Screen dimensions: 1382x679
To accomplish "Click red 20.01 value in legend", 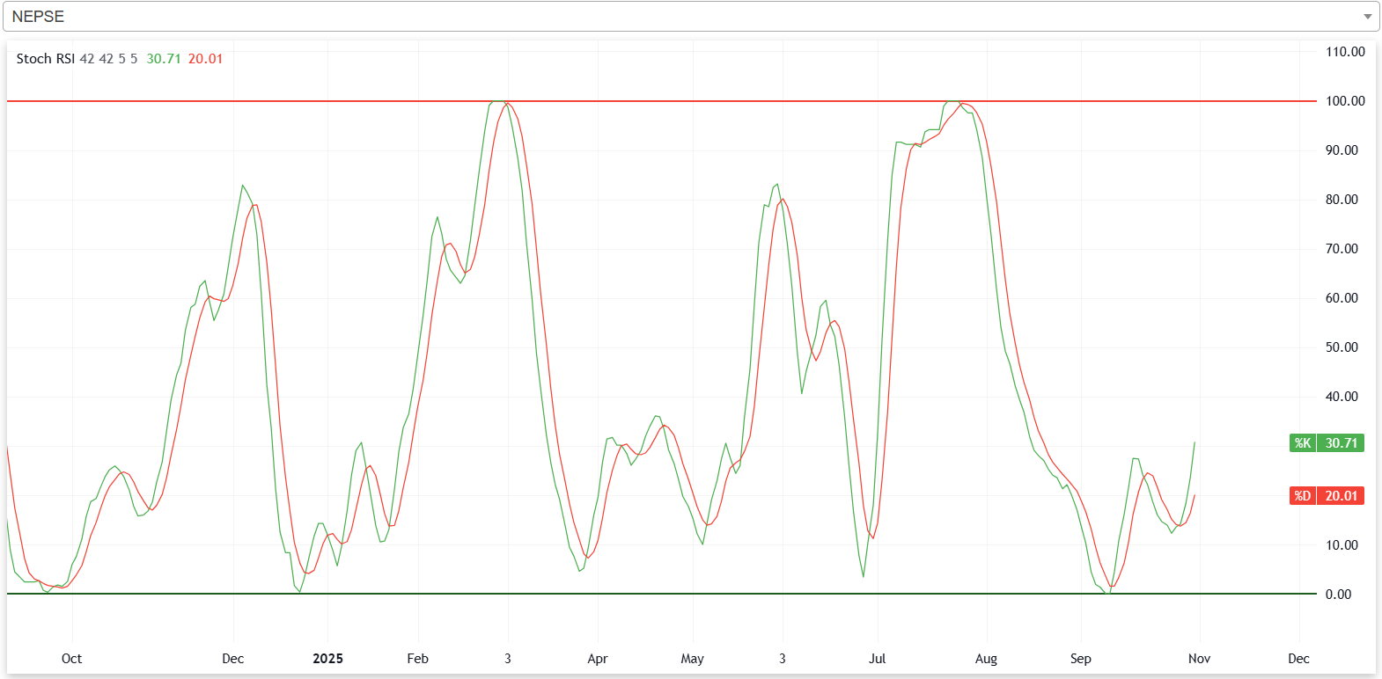I will click(205, 59).
